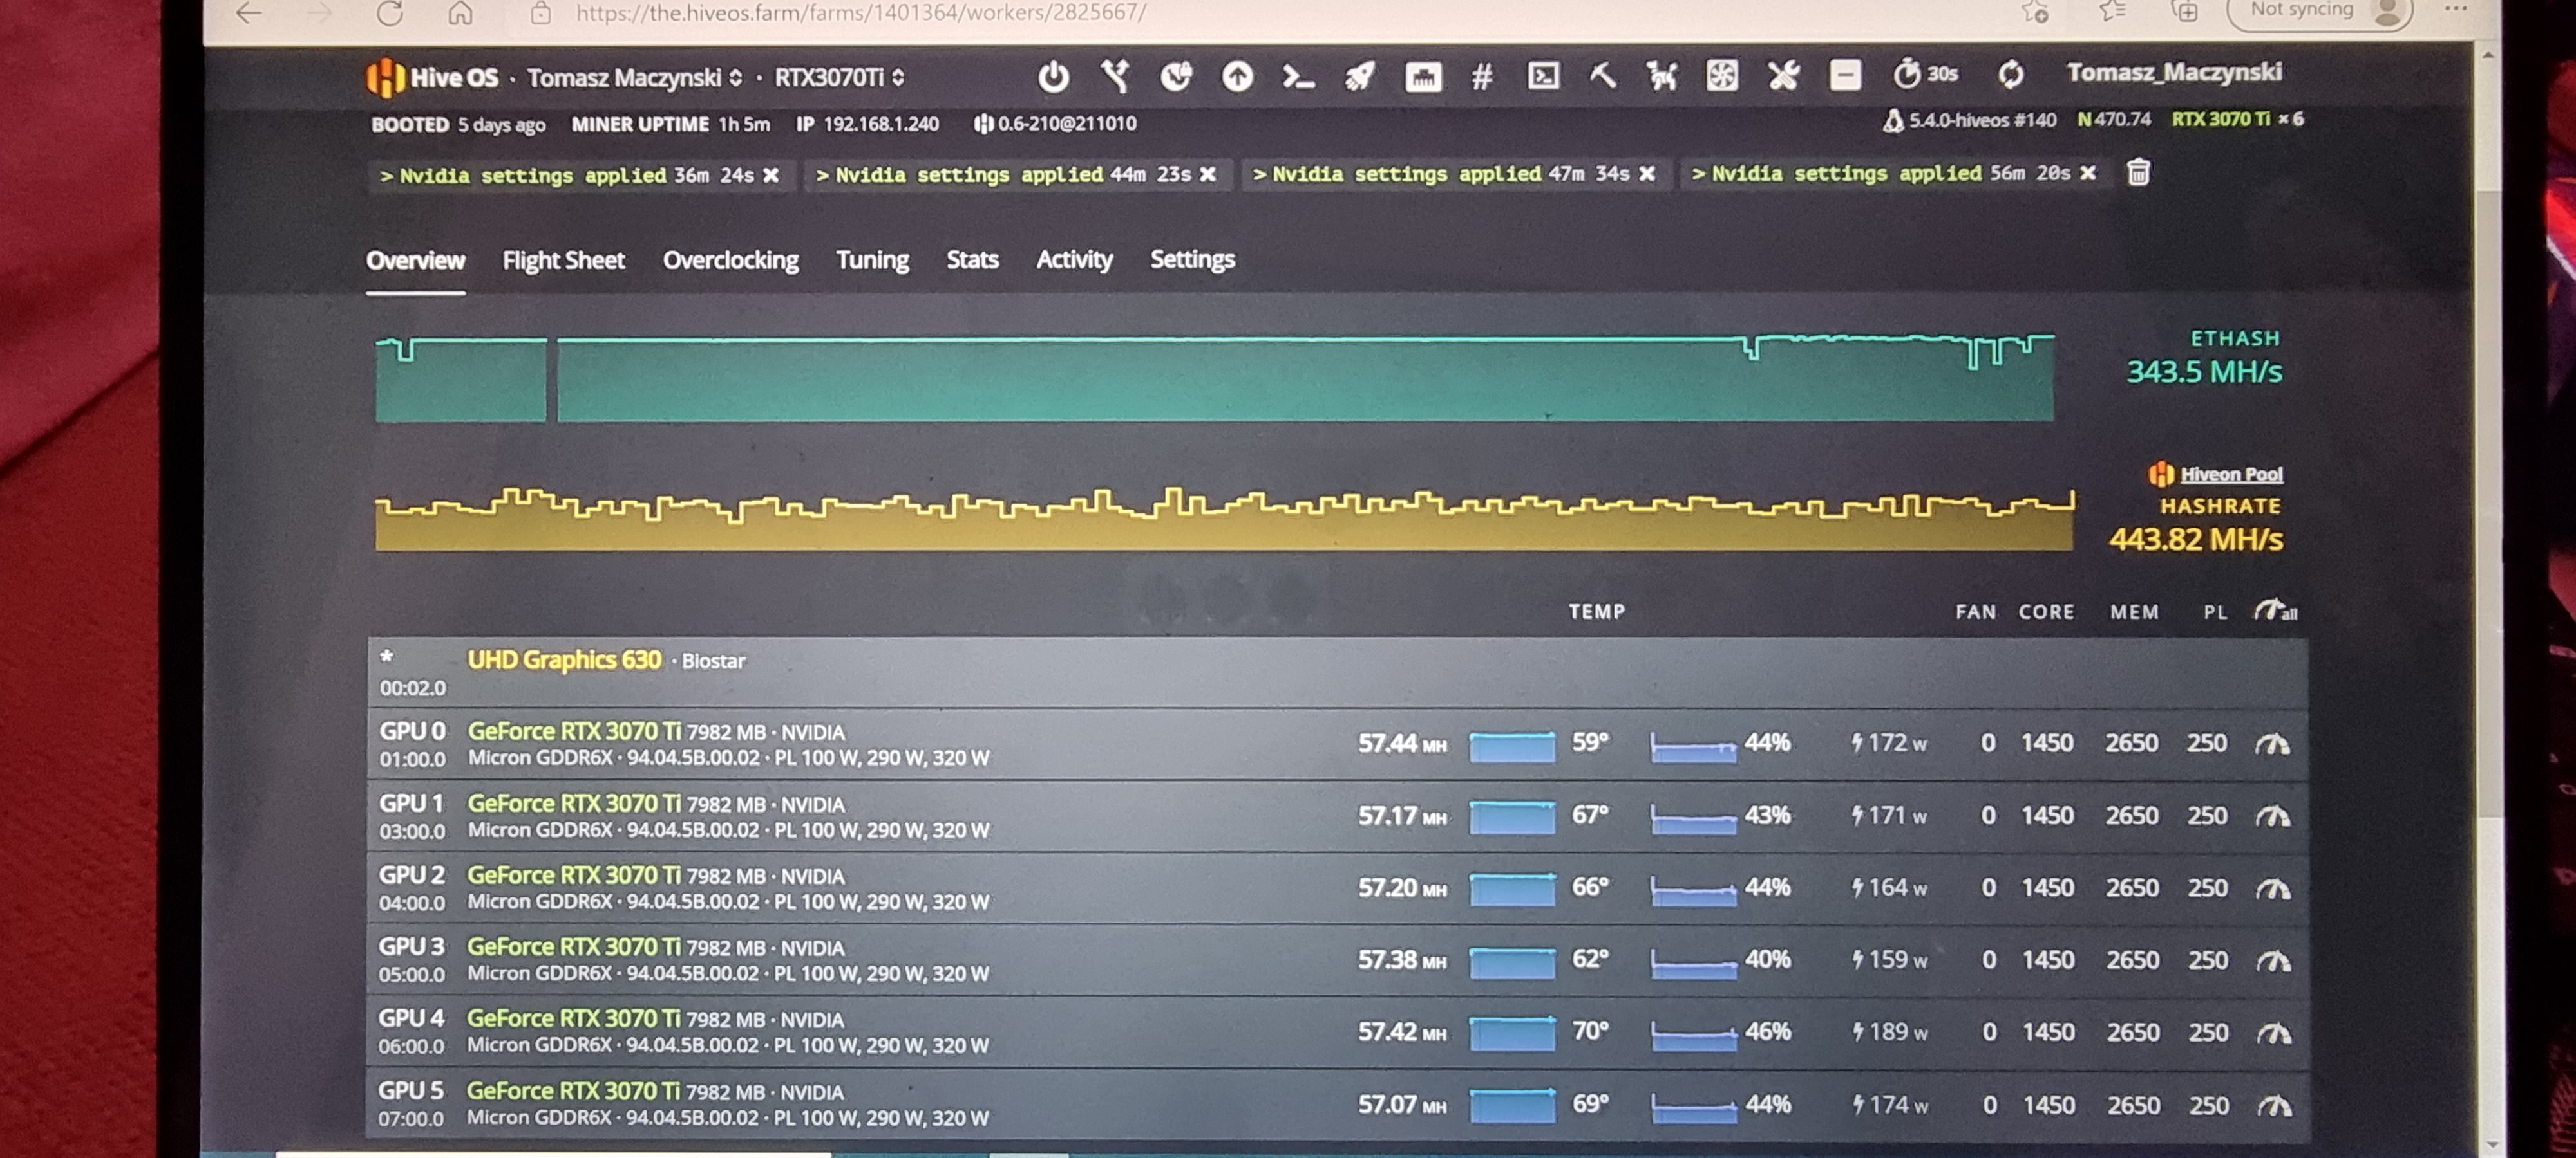
Task: Click the trash icon to clear messages
Action: coord(2138,173)
